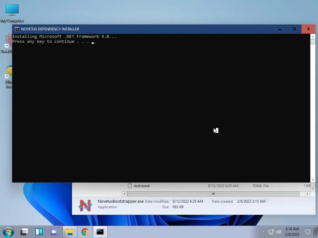Click the .itch.toml file icon

click(x=130, y=186)
